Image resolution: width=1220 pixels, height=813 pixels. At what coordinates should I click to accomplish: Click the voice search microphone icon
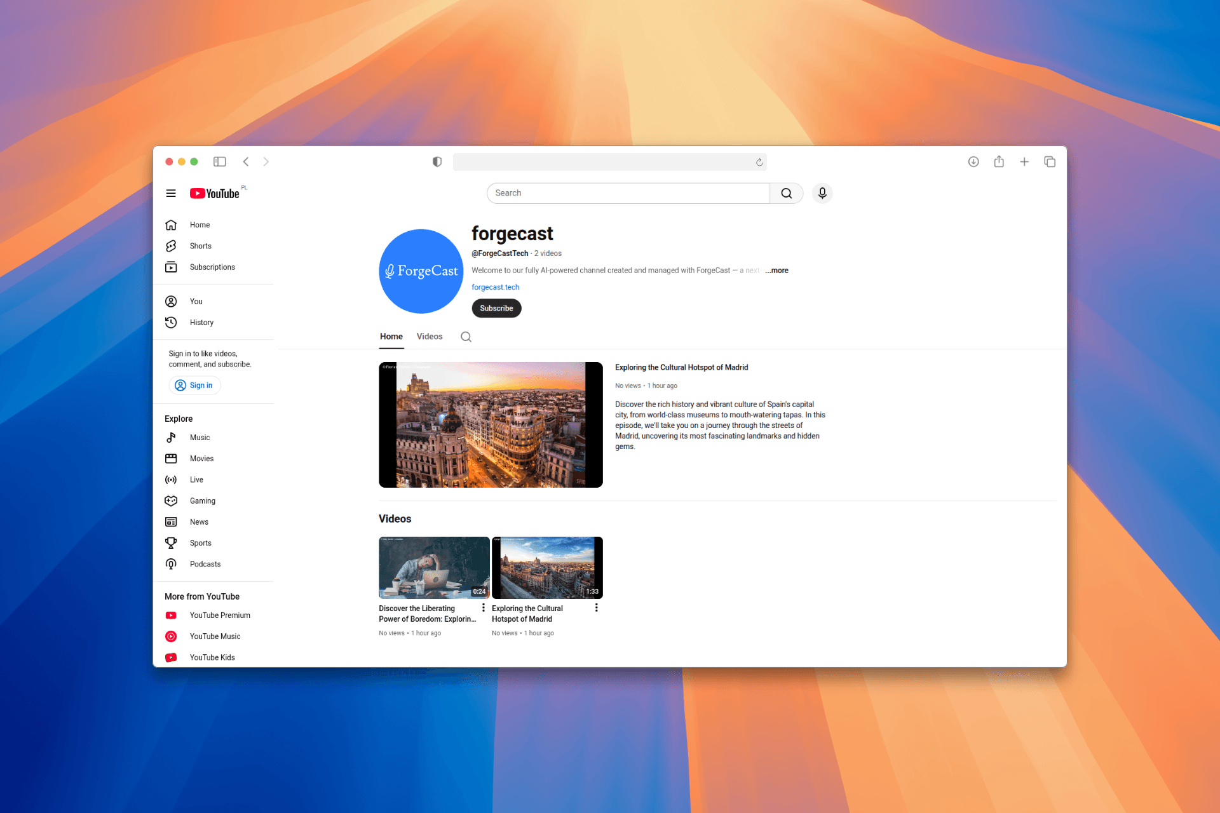[x=822, y=193]
